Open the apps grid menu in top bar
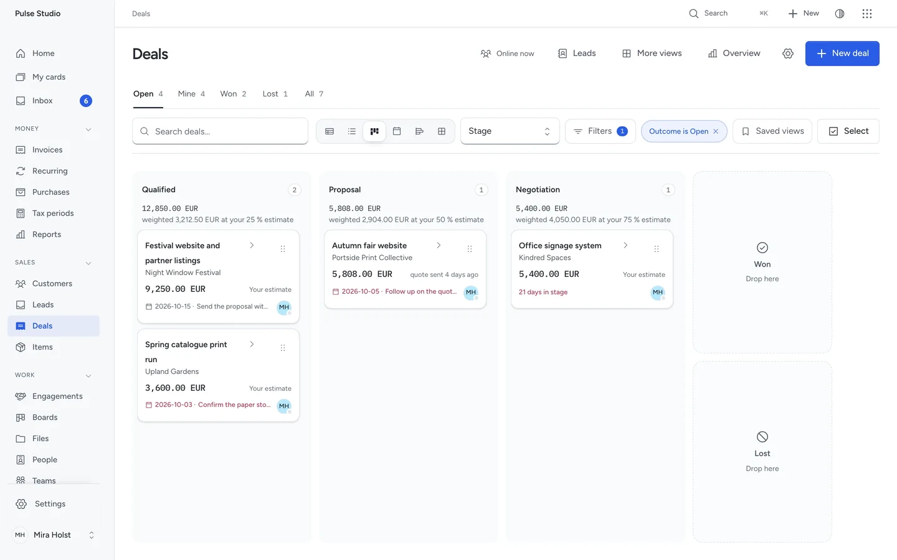Viewport: 897px width, 560px height. (x=867, y=14)
